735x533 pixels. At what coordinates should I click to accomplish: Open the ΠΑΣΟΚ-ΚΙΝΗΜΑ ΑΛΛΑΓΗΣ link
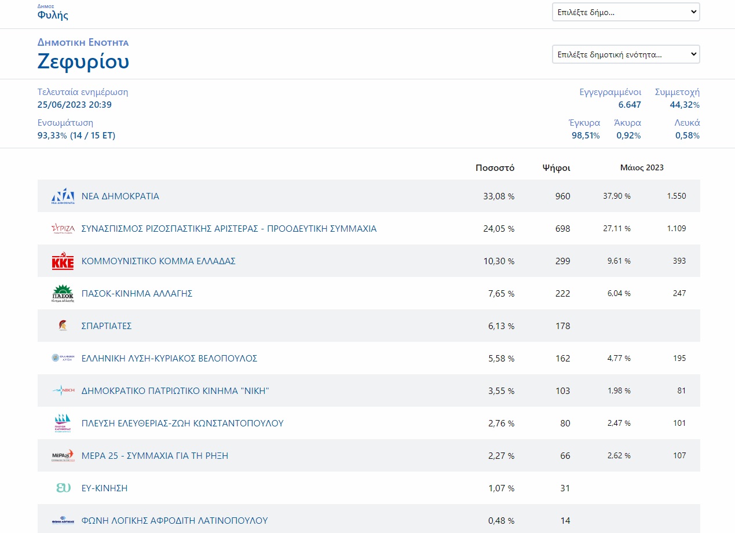137,294
